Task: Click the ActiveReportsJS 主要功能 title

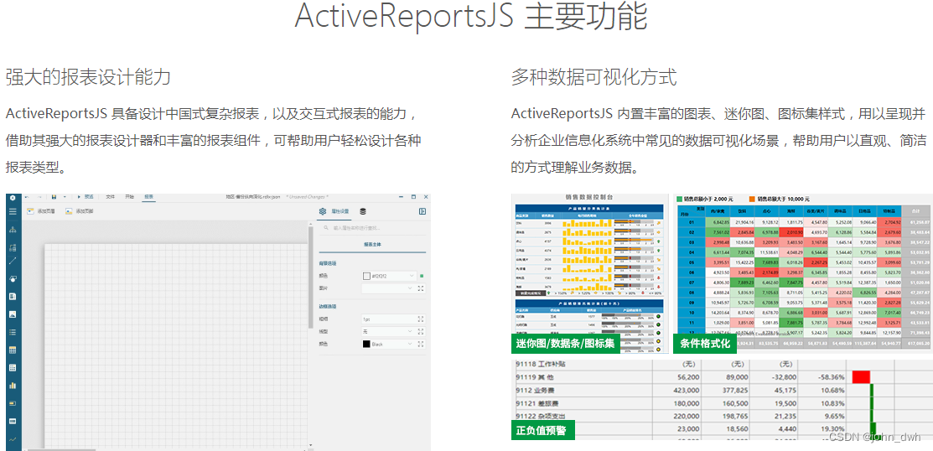Action: pyautogui.click(x=470, y=16)
